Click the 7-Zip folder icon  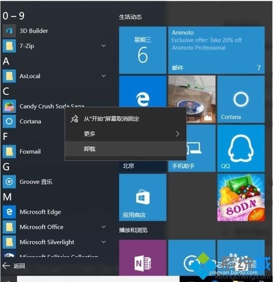tap(9, 46)
